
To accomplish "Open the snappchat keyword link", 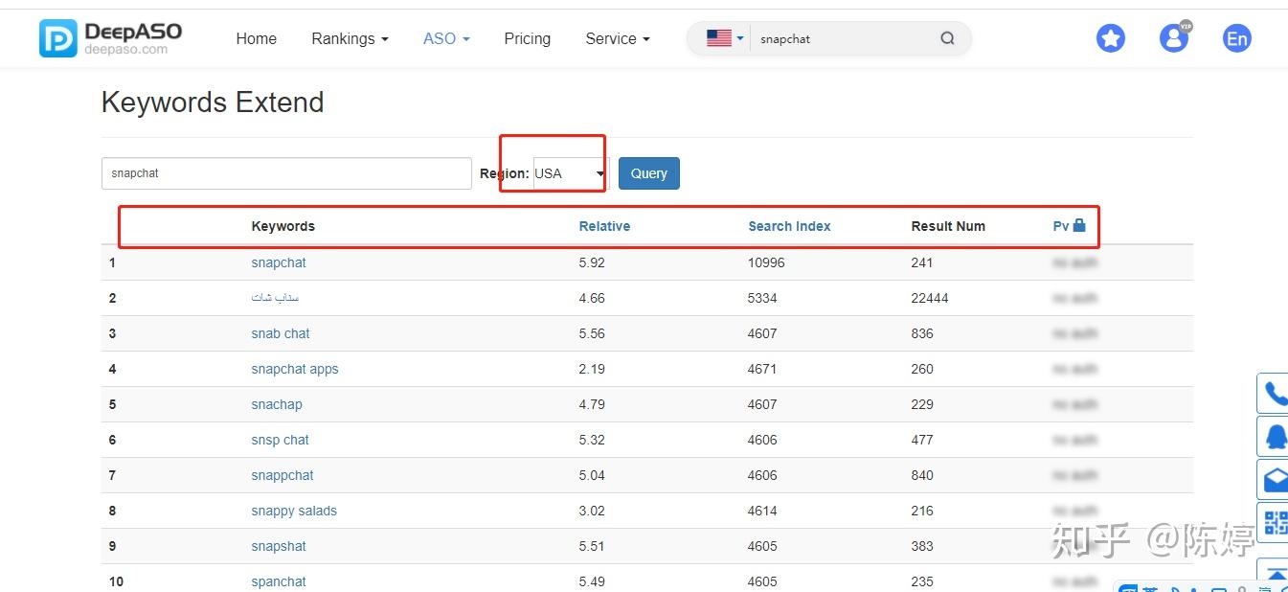I will [x=282, y=475].
